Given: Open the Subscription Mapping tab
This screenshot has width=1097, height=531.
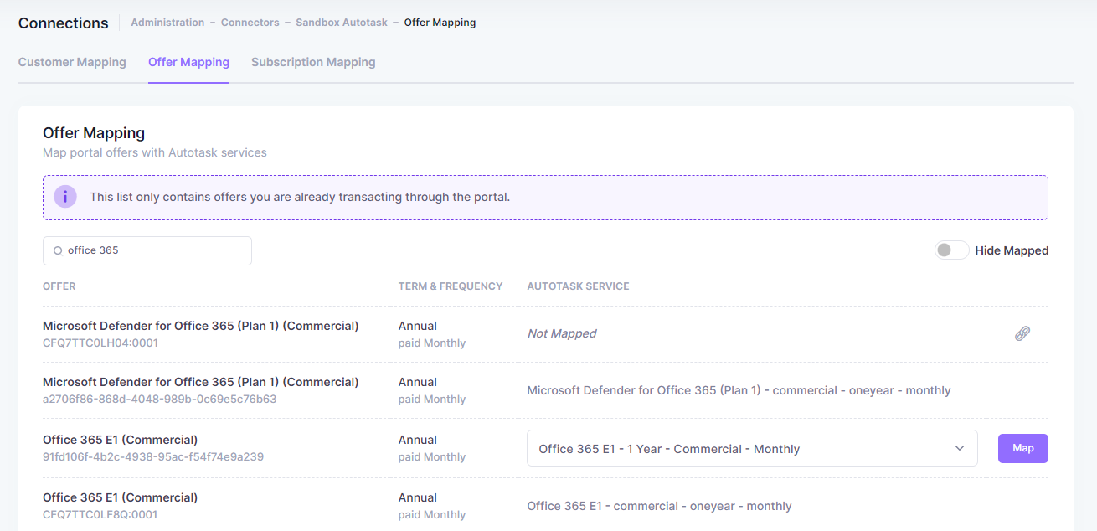Looking at the screenshot, I should pos(313,62).
